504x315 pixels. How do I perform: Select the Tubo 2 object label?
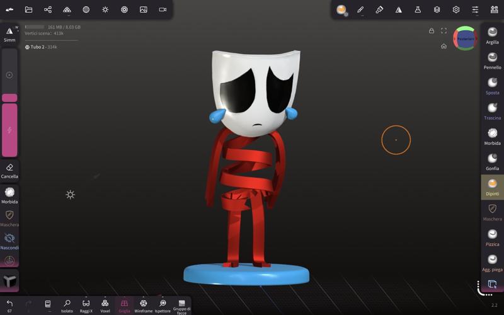(41, 47)
